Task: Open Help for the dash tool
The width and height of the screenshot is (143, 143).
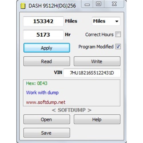Action: click(97, 119)
